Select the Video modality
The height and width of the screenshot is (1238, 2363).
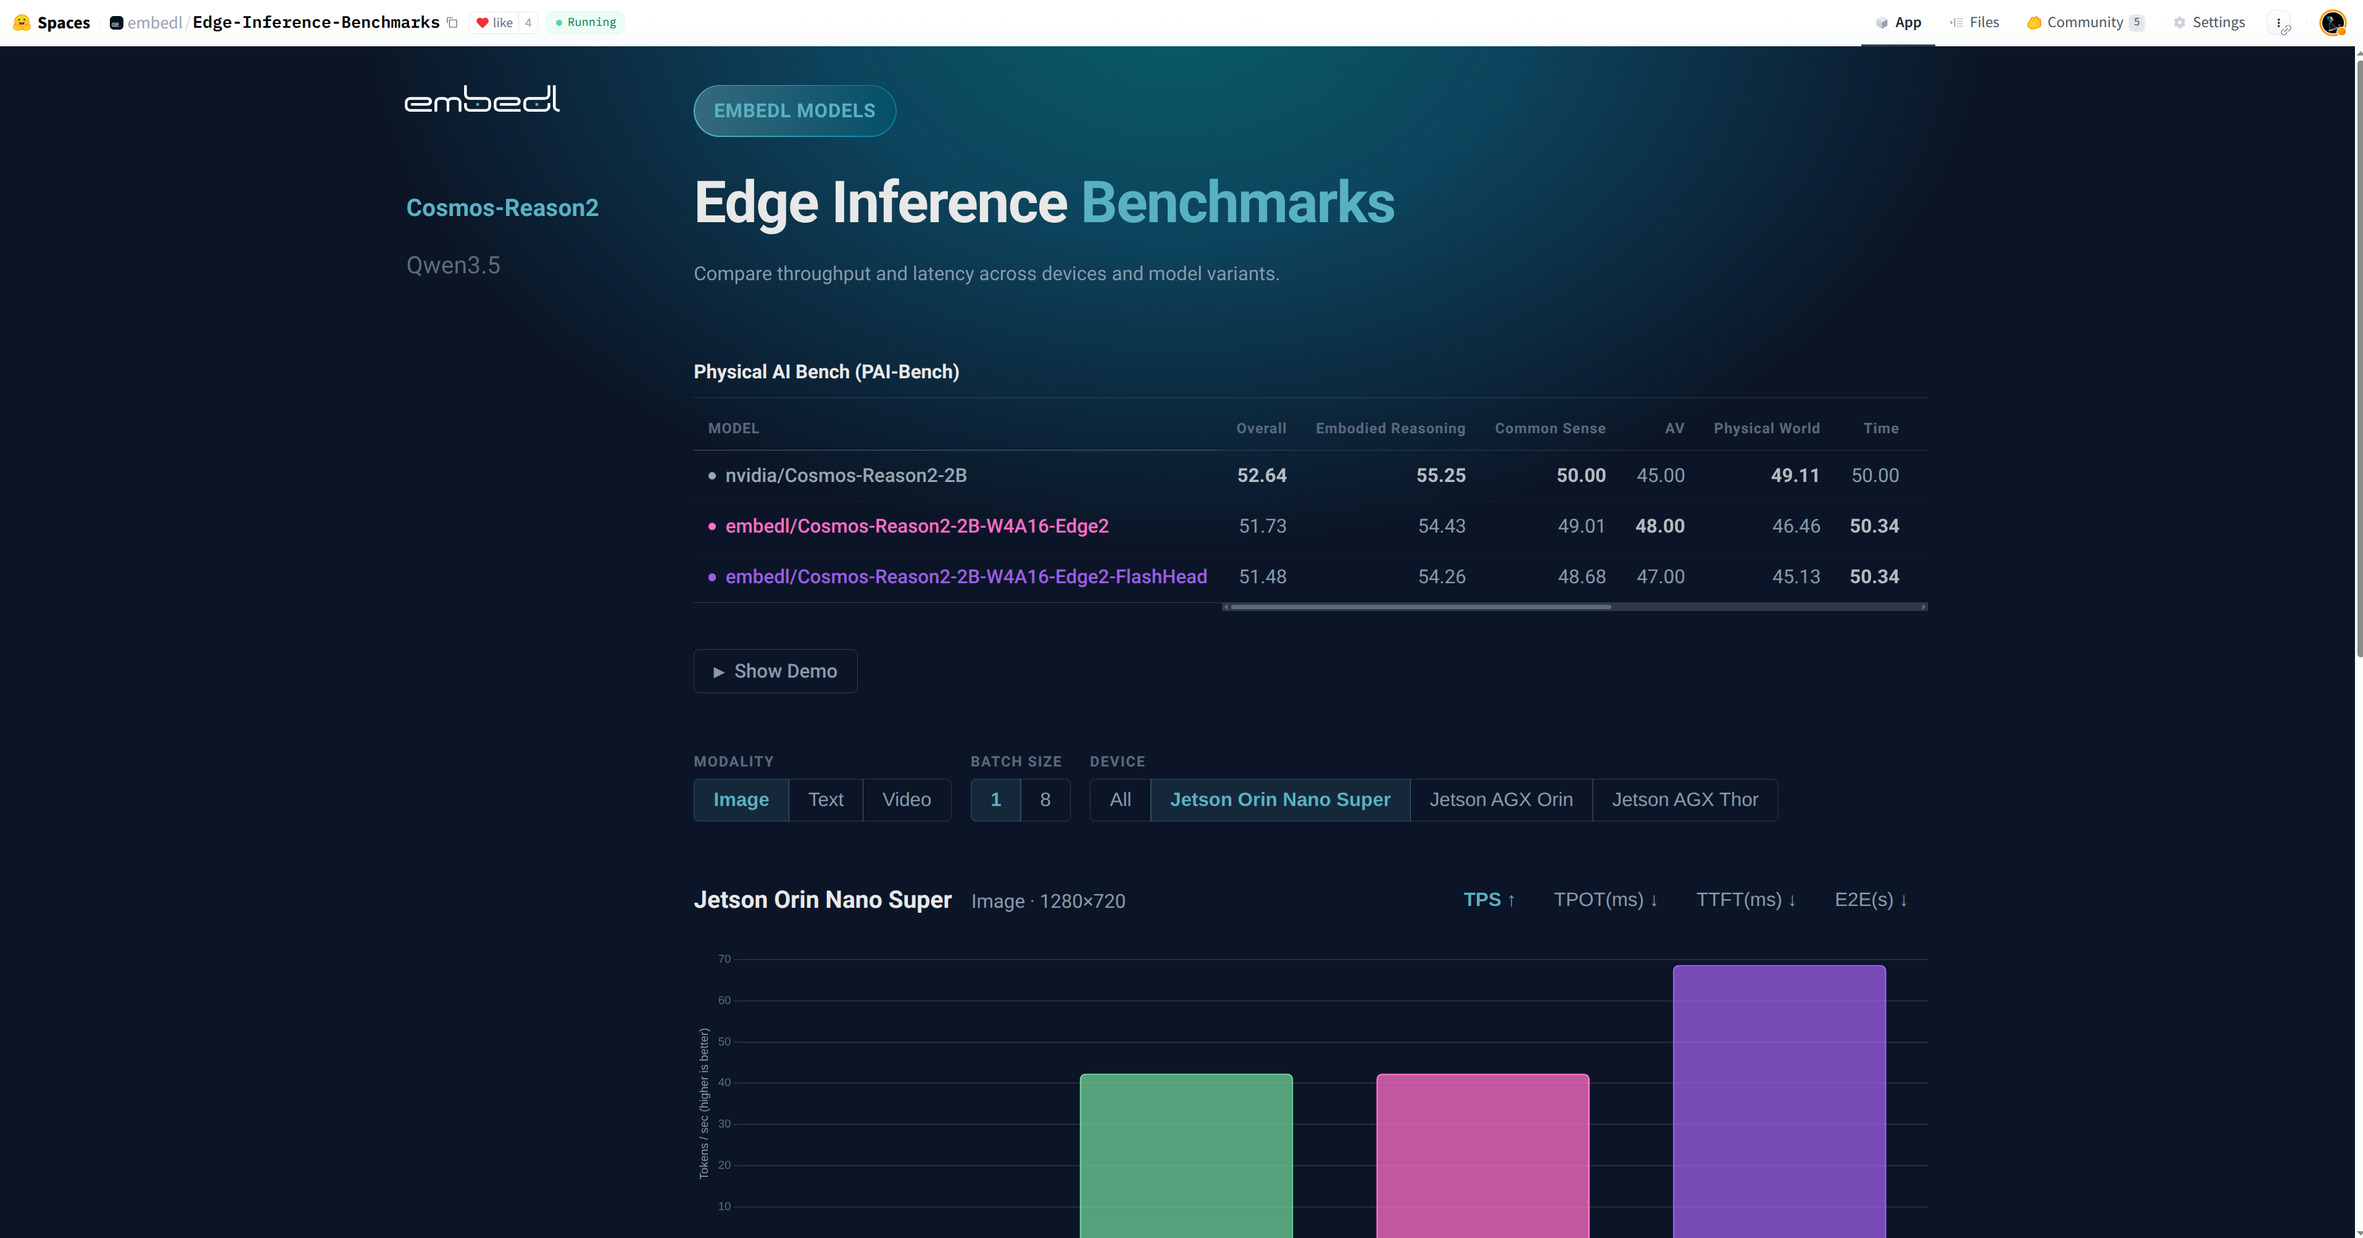tap(907, 800)
